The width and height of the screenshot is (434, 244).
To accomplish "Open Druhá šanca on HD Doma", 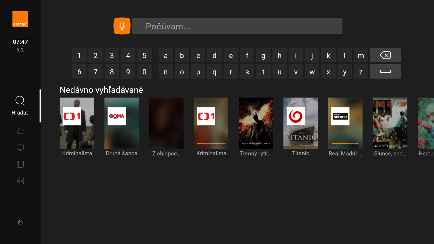I will 121,123.
